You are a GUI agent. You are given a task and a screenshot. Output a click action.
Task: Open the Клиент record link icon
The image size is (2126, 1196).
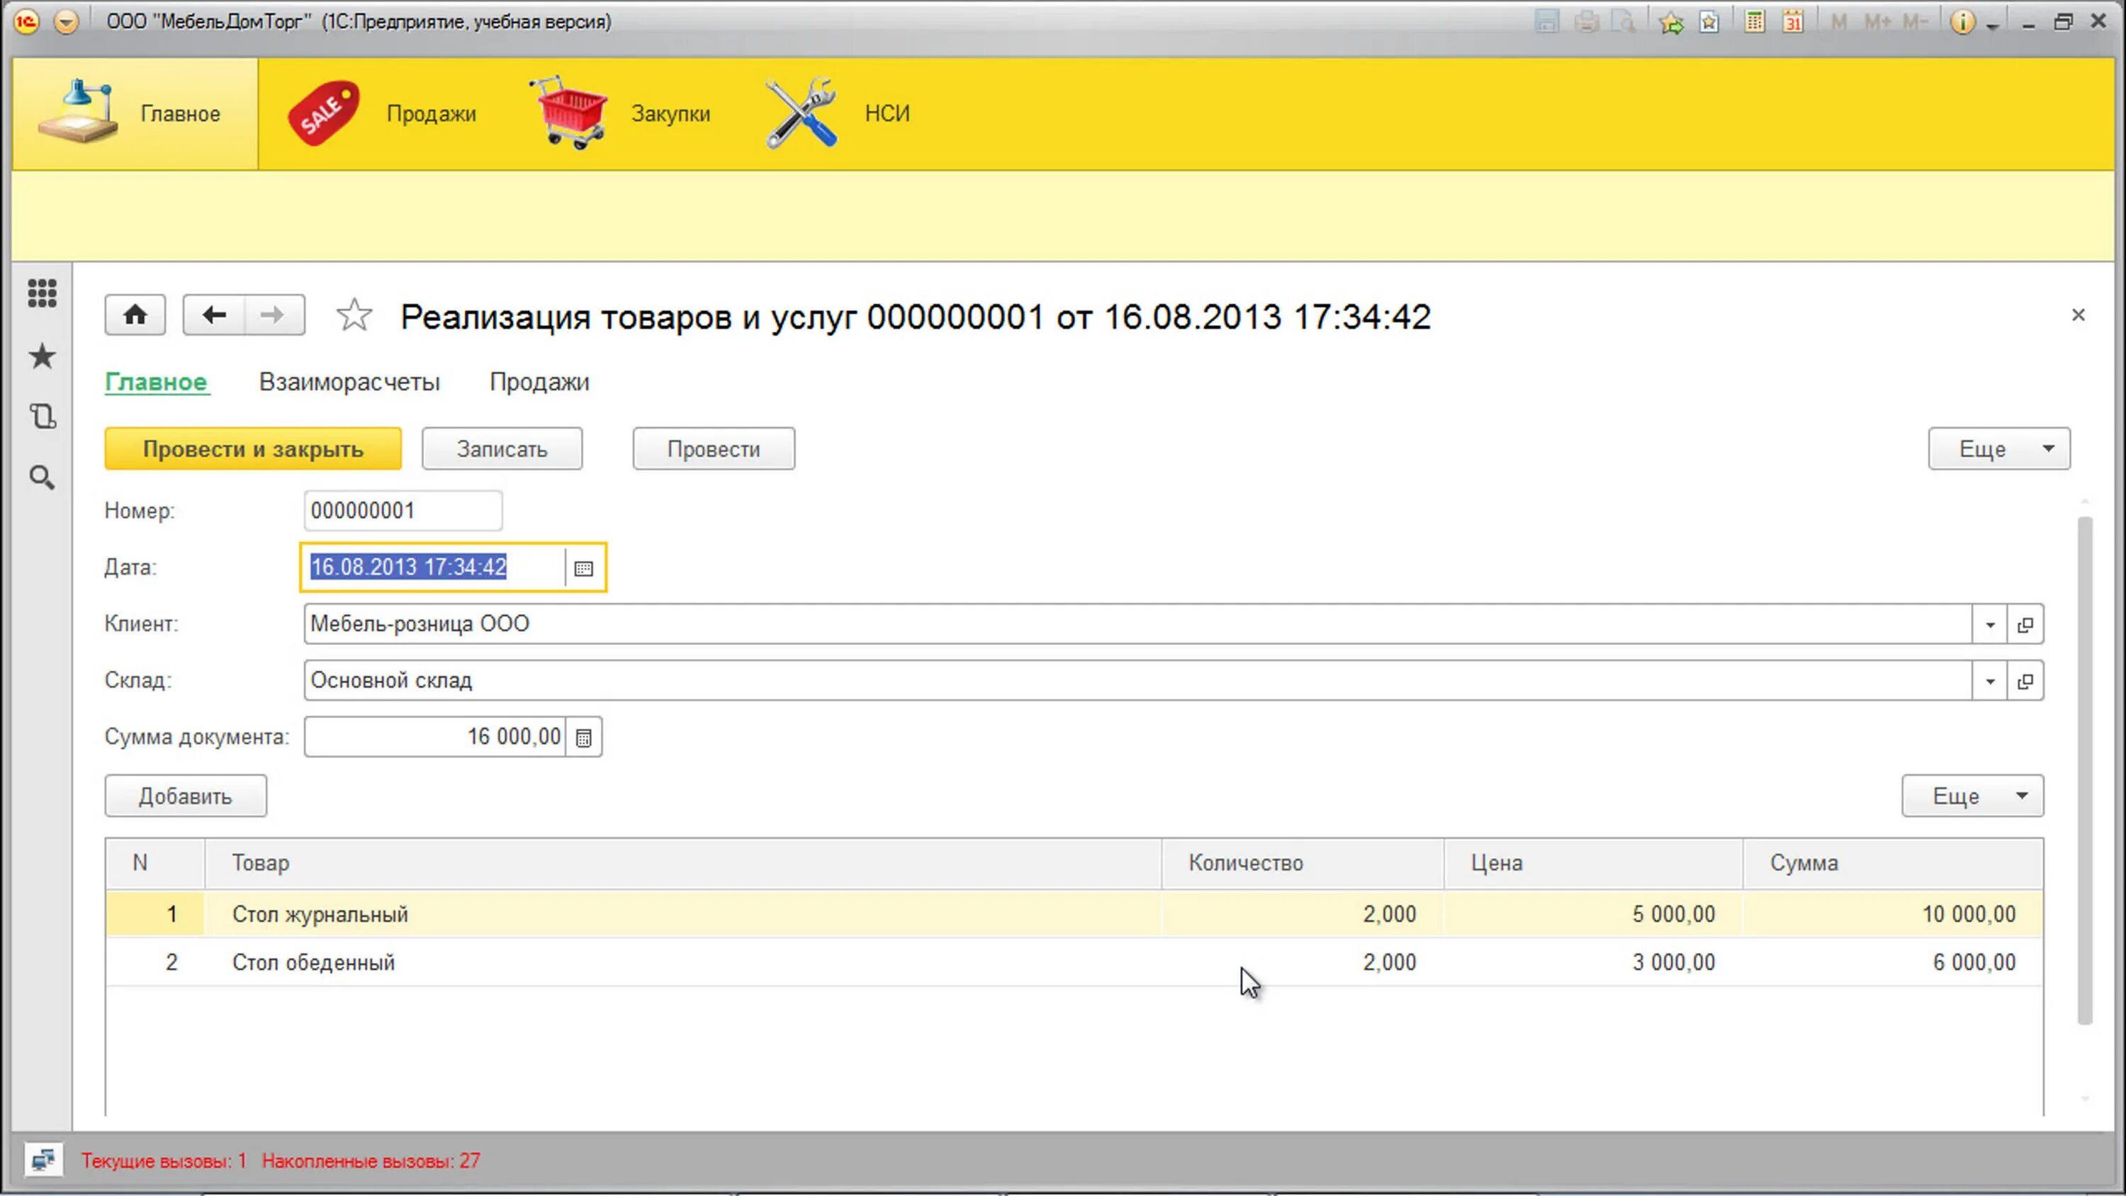2025,625
